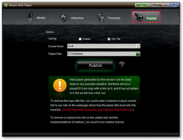
Task: Switch to the Template tab label
Action: (x=114, y=18)
